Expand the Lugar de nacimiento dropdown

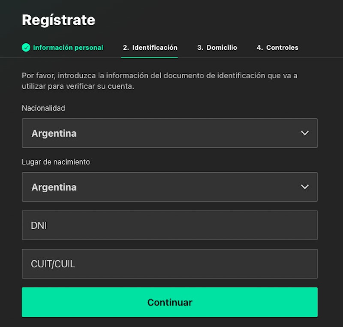point(169,187)
